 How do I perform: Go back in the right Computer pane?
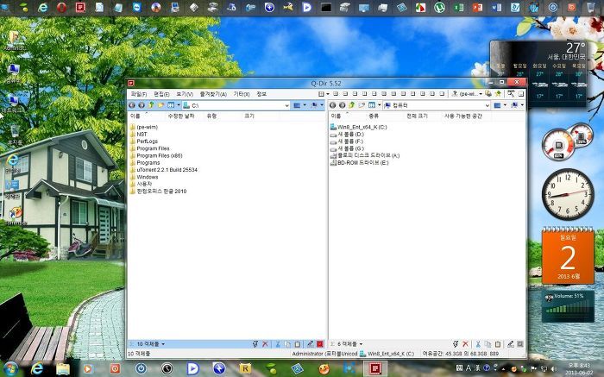(332, 105)
